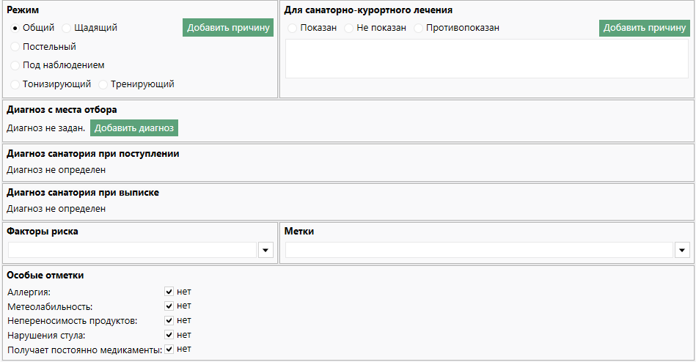Select the Тренирующий regime option
Screen dimensions: 696x362
pos(103,84)
